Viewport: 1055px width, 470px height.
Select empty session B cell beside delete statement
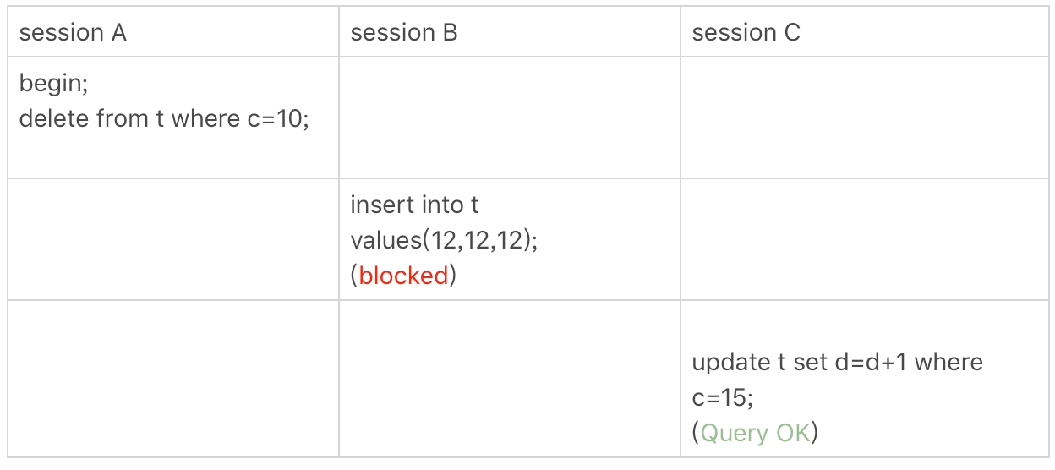pyautogui.click(x=510, y=117)
